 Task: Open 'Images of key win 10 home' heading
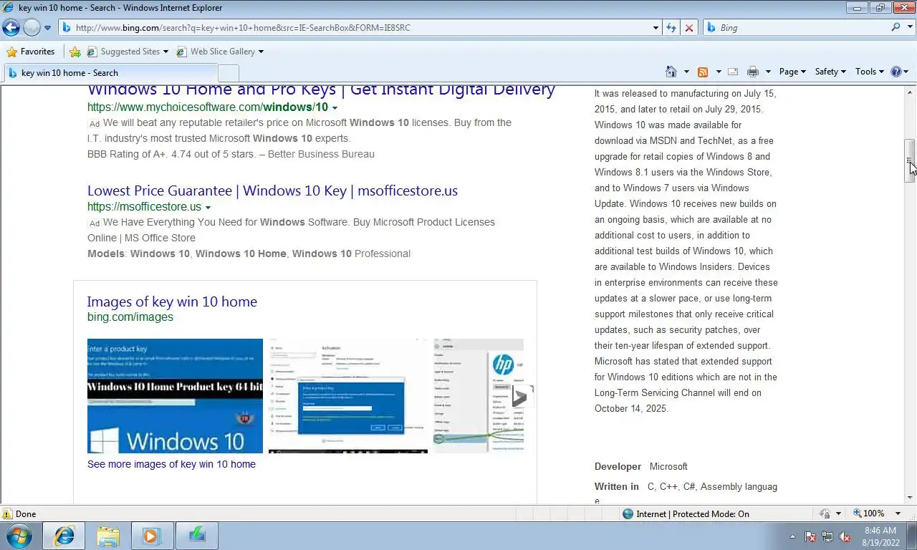172,301
